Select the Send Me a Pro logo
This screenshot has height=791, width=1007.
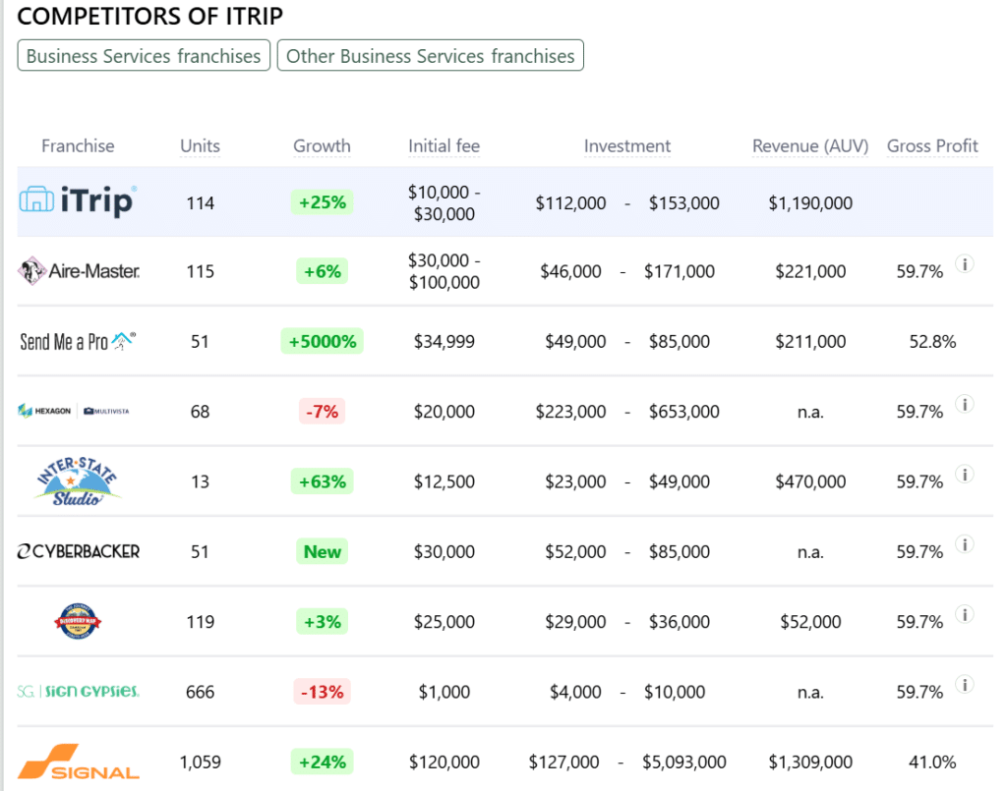[78, 341]
